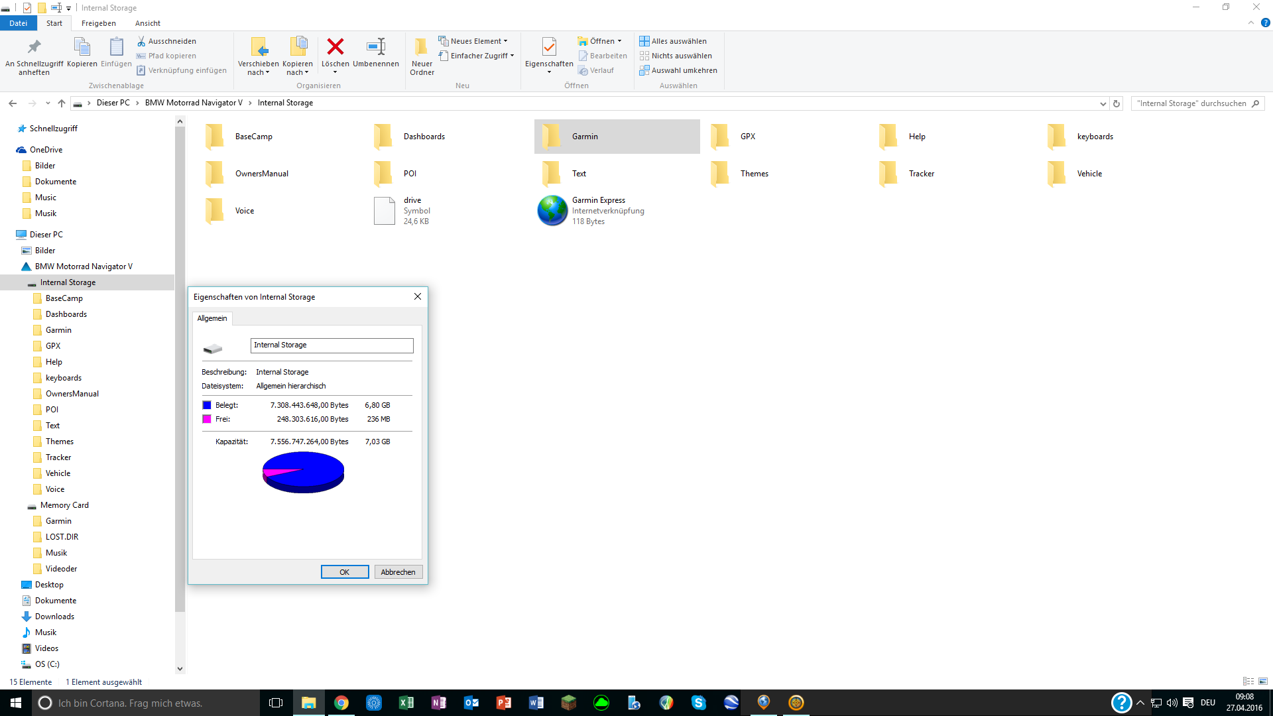Click the Kopieren ribbon icon
1273x716 pixels.
click(82, 47)
